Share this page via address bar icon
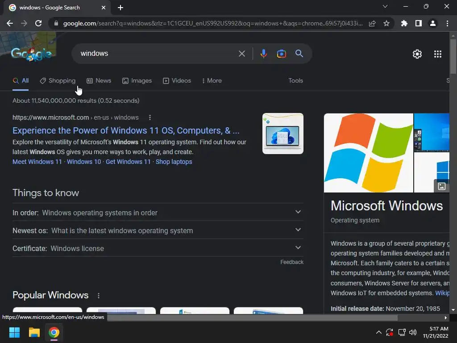The height and width of the screenshot is (343, 457). point(372,23)
